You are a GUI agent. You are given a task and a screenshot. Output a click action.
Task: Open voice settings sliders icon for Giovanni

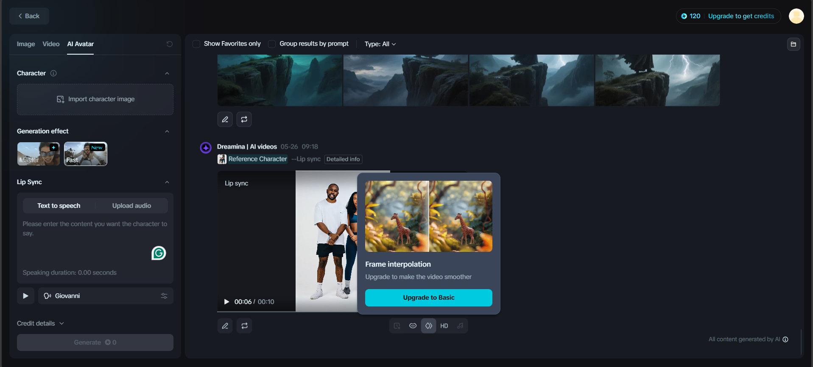[164, 296]
